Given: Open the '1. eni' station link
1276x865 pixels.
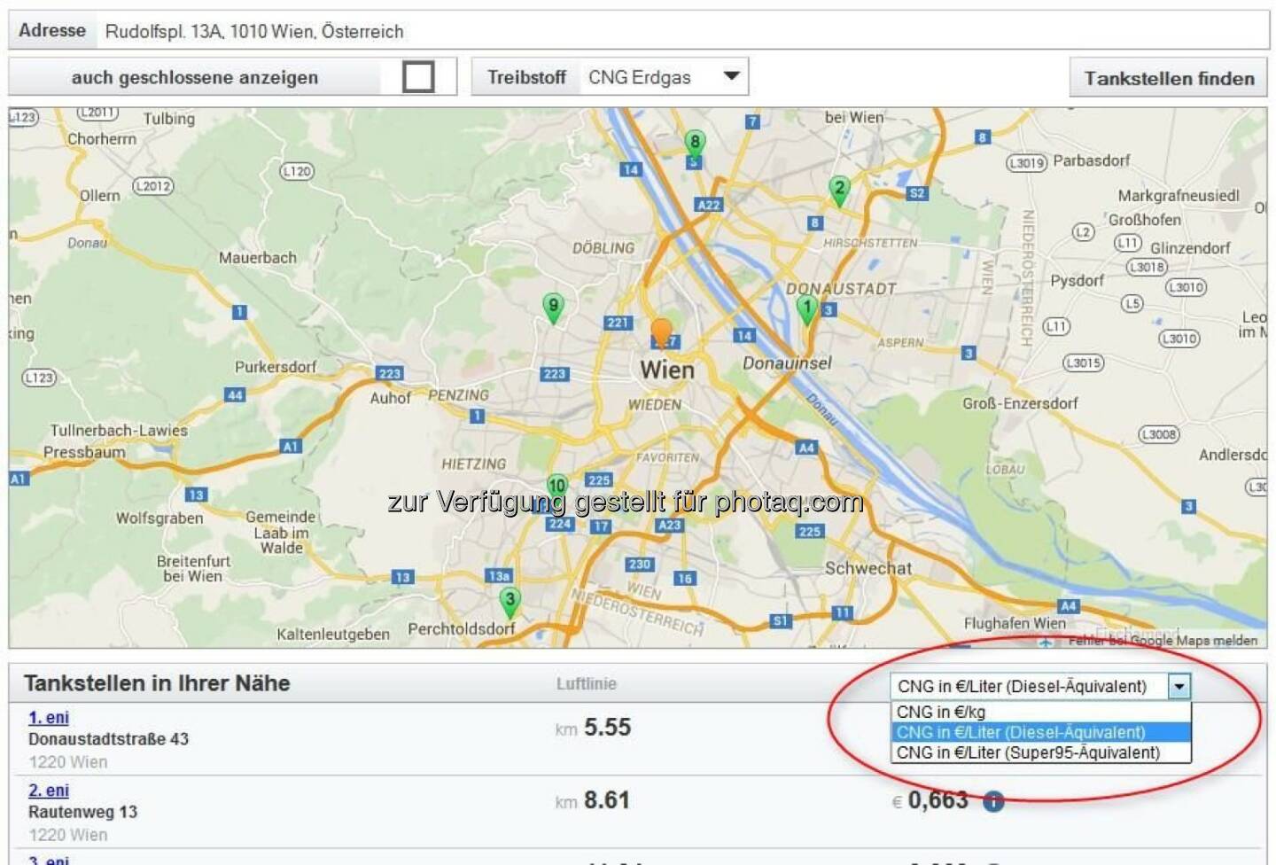Looking at the screenshot, I should 49,718.
